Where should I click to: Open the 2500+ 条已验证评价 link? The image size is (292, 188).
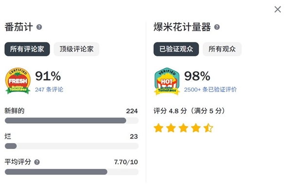(x=210, y=90)
